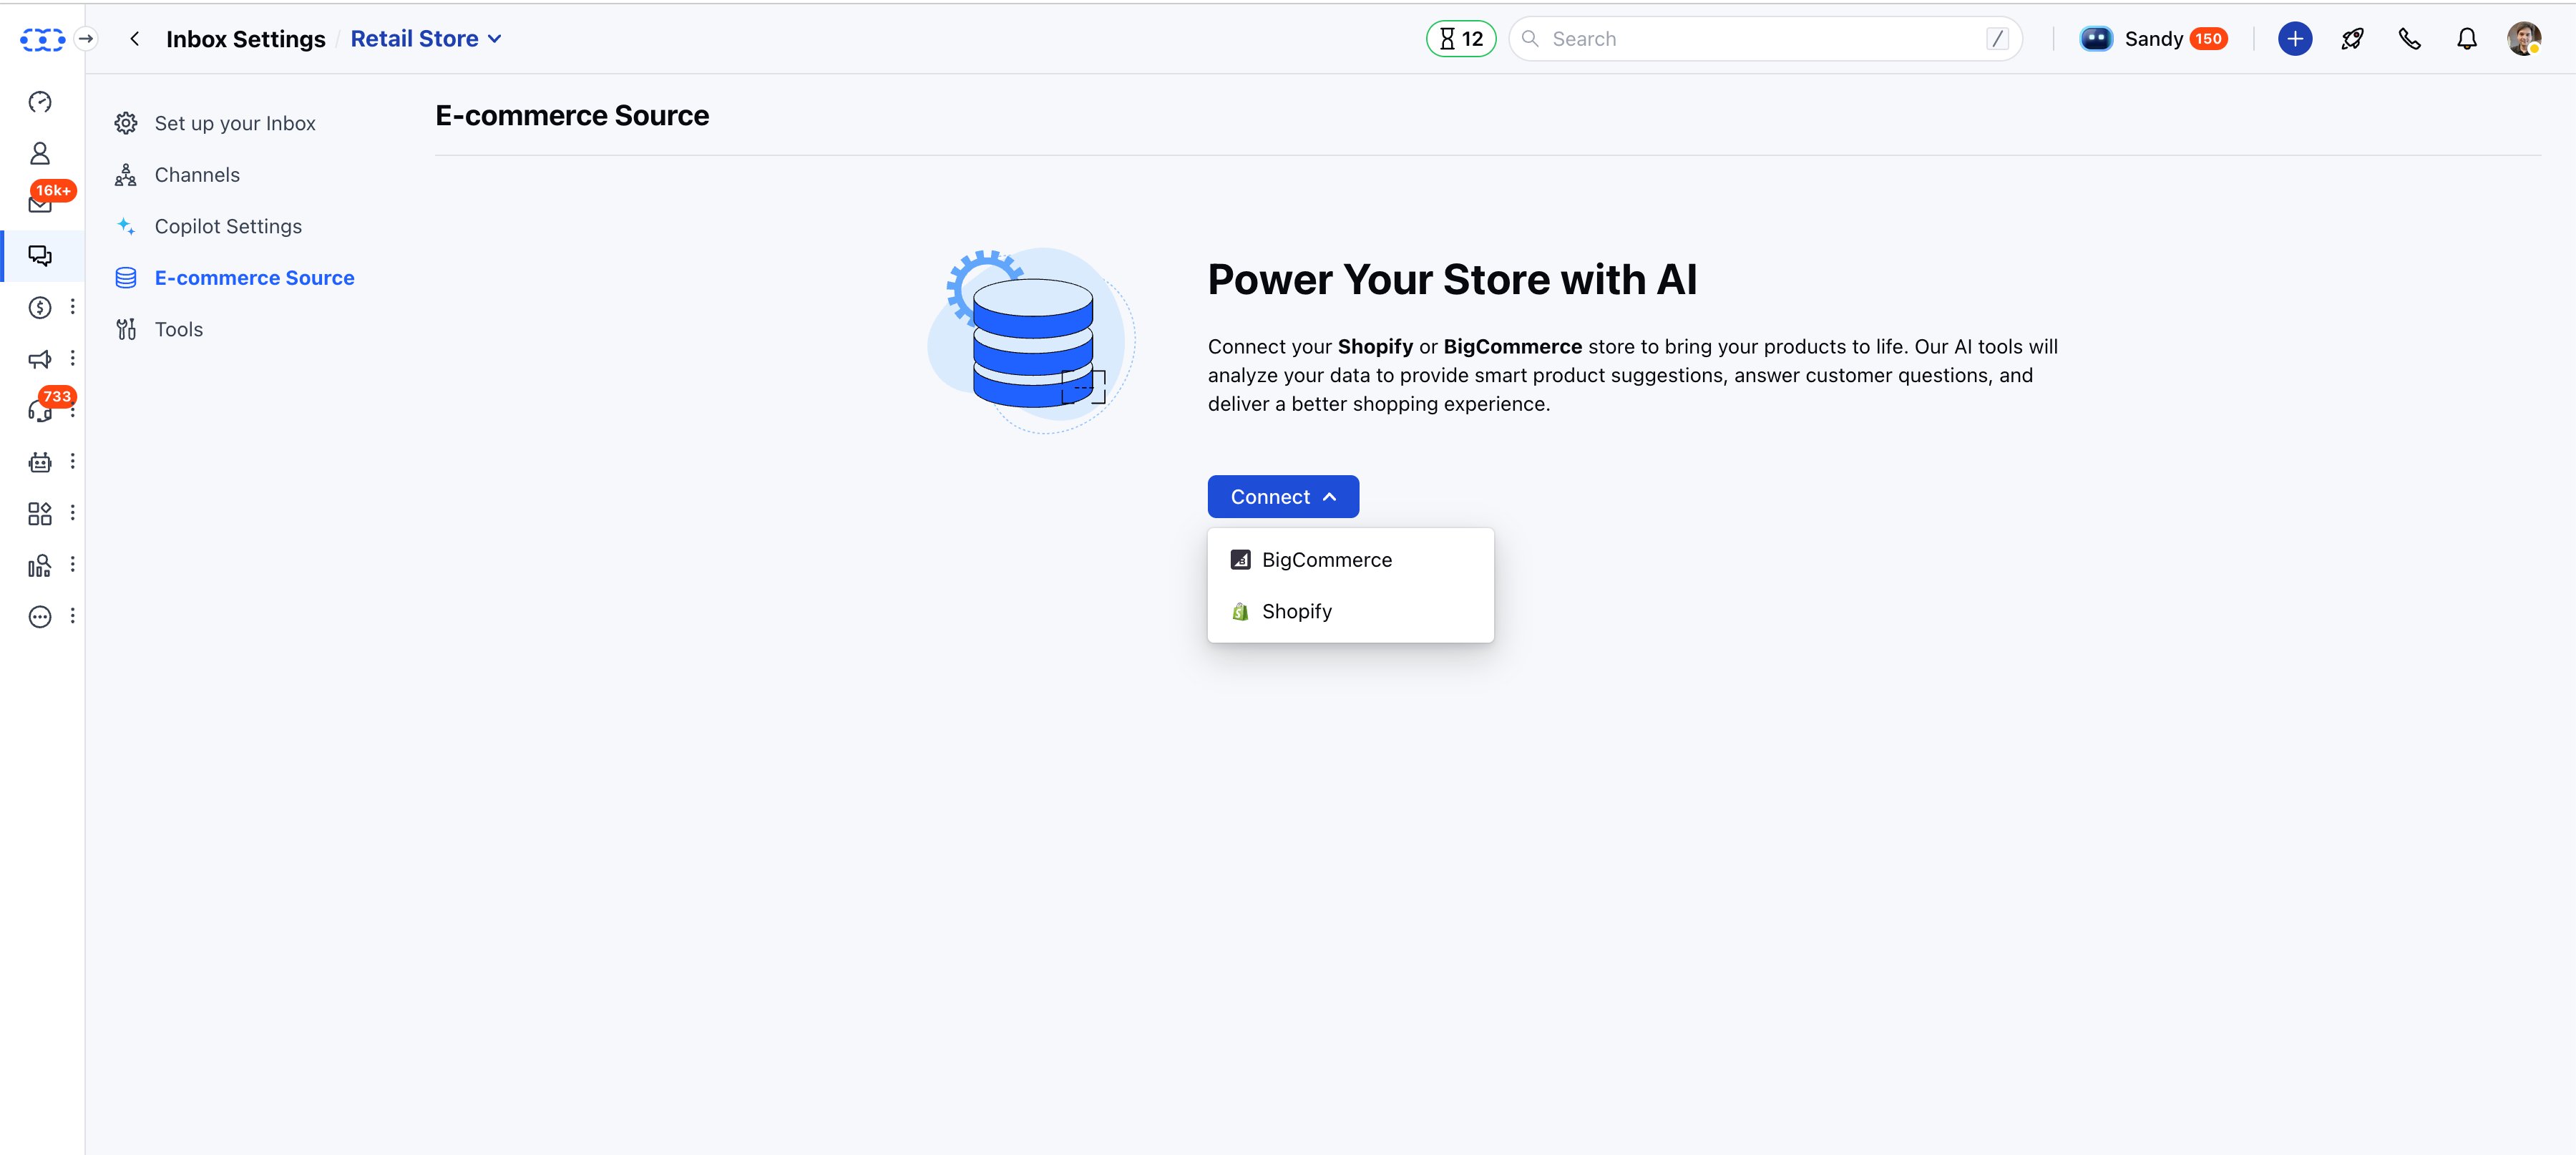
Task: Click the hourglass 12 counter badge
Action: (1461, 39)
